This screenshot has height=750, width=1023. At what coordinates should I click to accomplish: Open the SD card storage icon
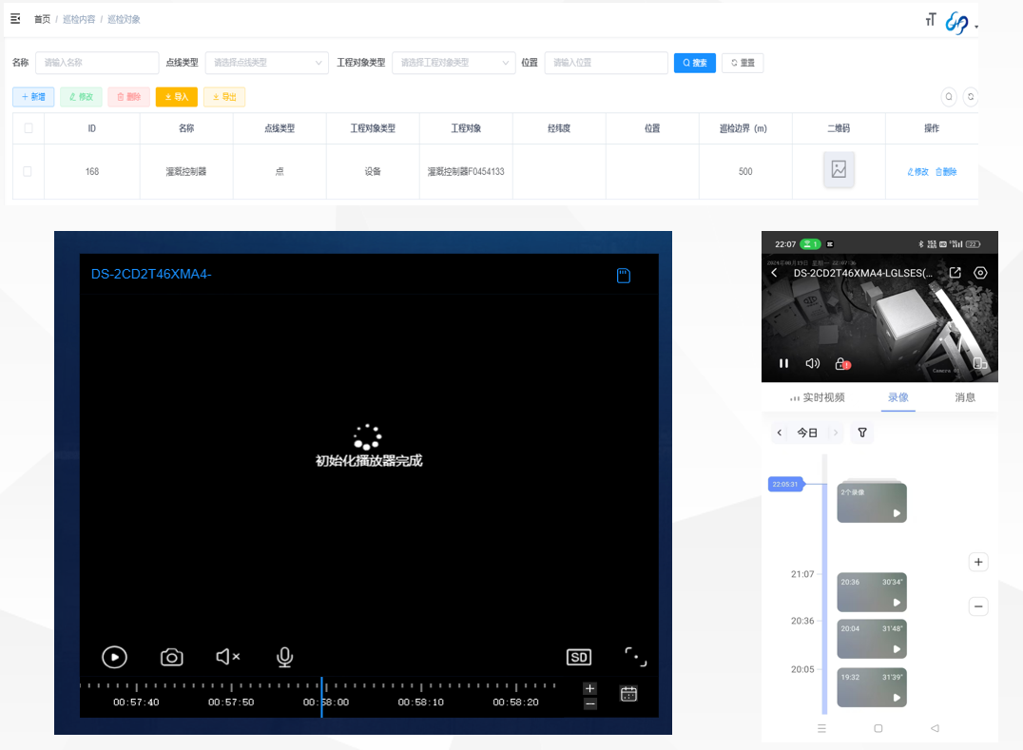624,276
